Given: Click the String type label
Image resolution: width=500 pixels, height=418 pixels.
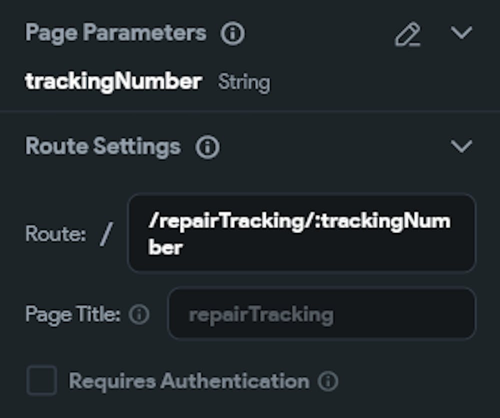Looking at the screenshot, I should pyautogui.click(x=244, y=82).
